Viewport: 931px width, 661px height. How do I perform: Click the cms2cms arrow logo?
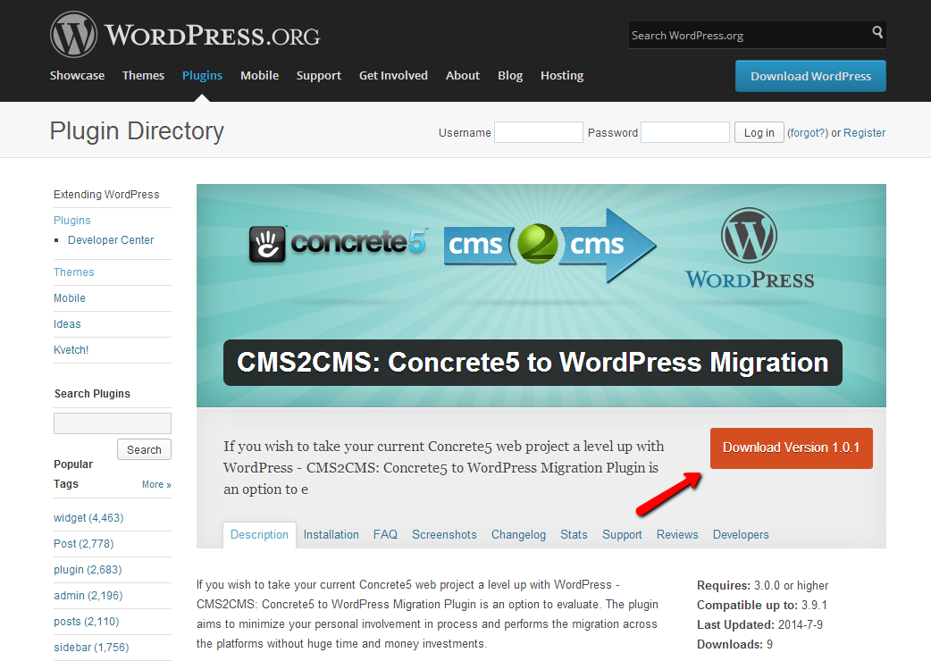click(549, 245)
